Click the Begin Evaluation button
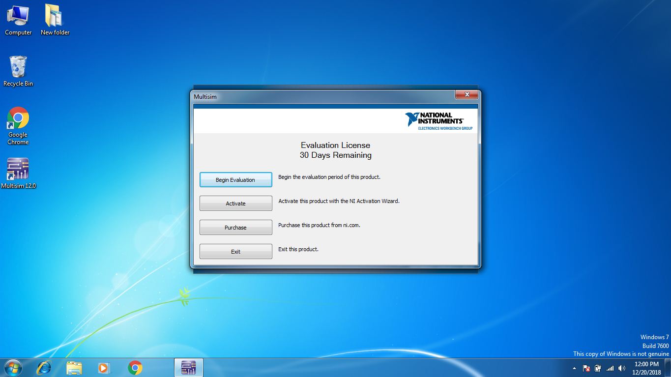Image resolution: width=671 pixels, height=377 pixels. tap(235, 179)
